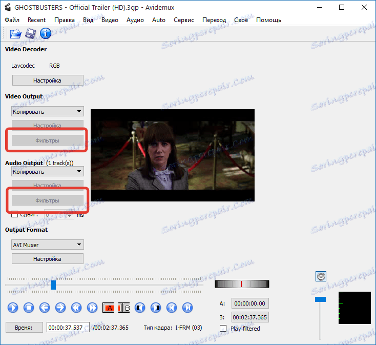Open the Видео menu
The width and height of the screenshot is (376, 345).
pyautogui.click(x=110, y=20)
